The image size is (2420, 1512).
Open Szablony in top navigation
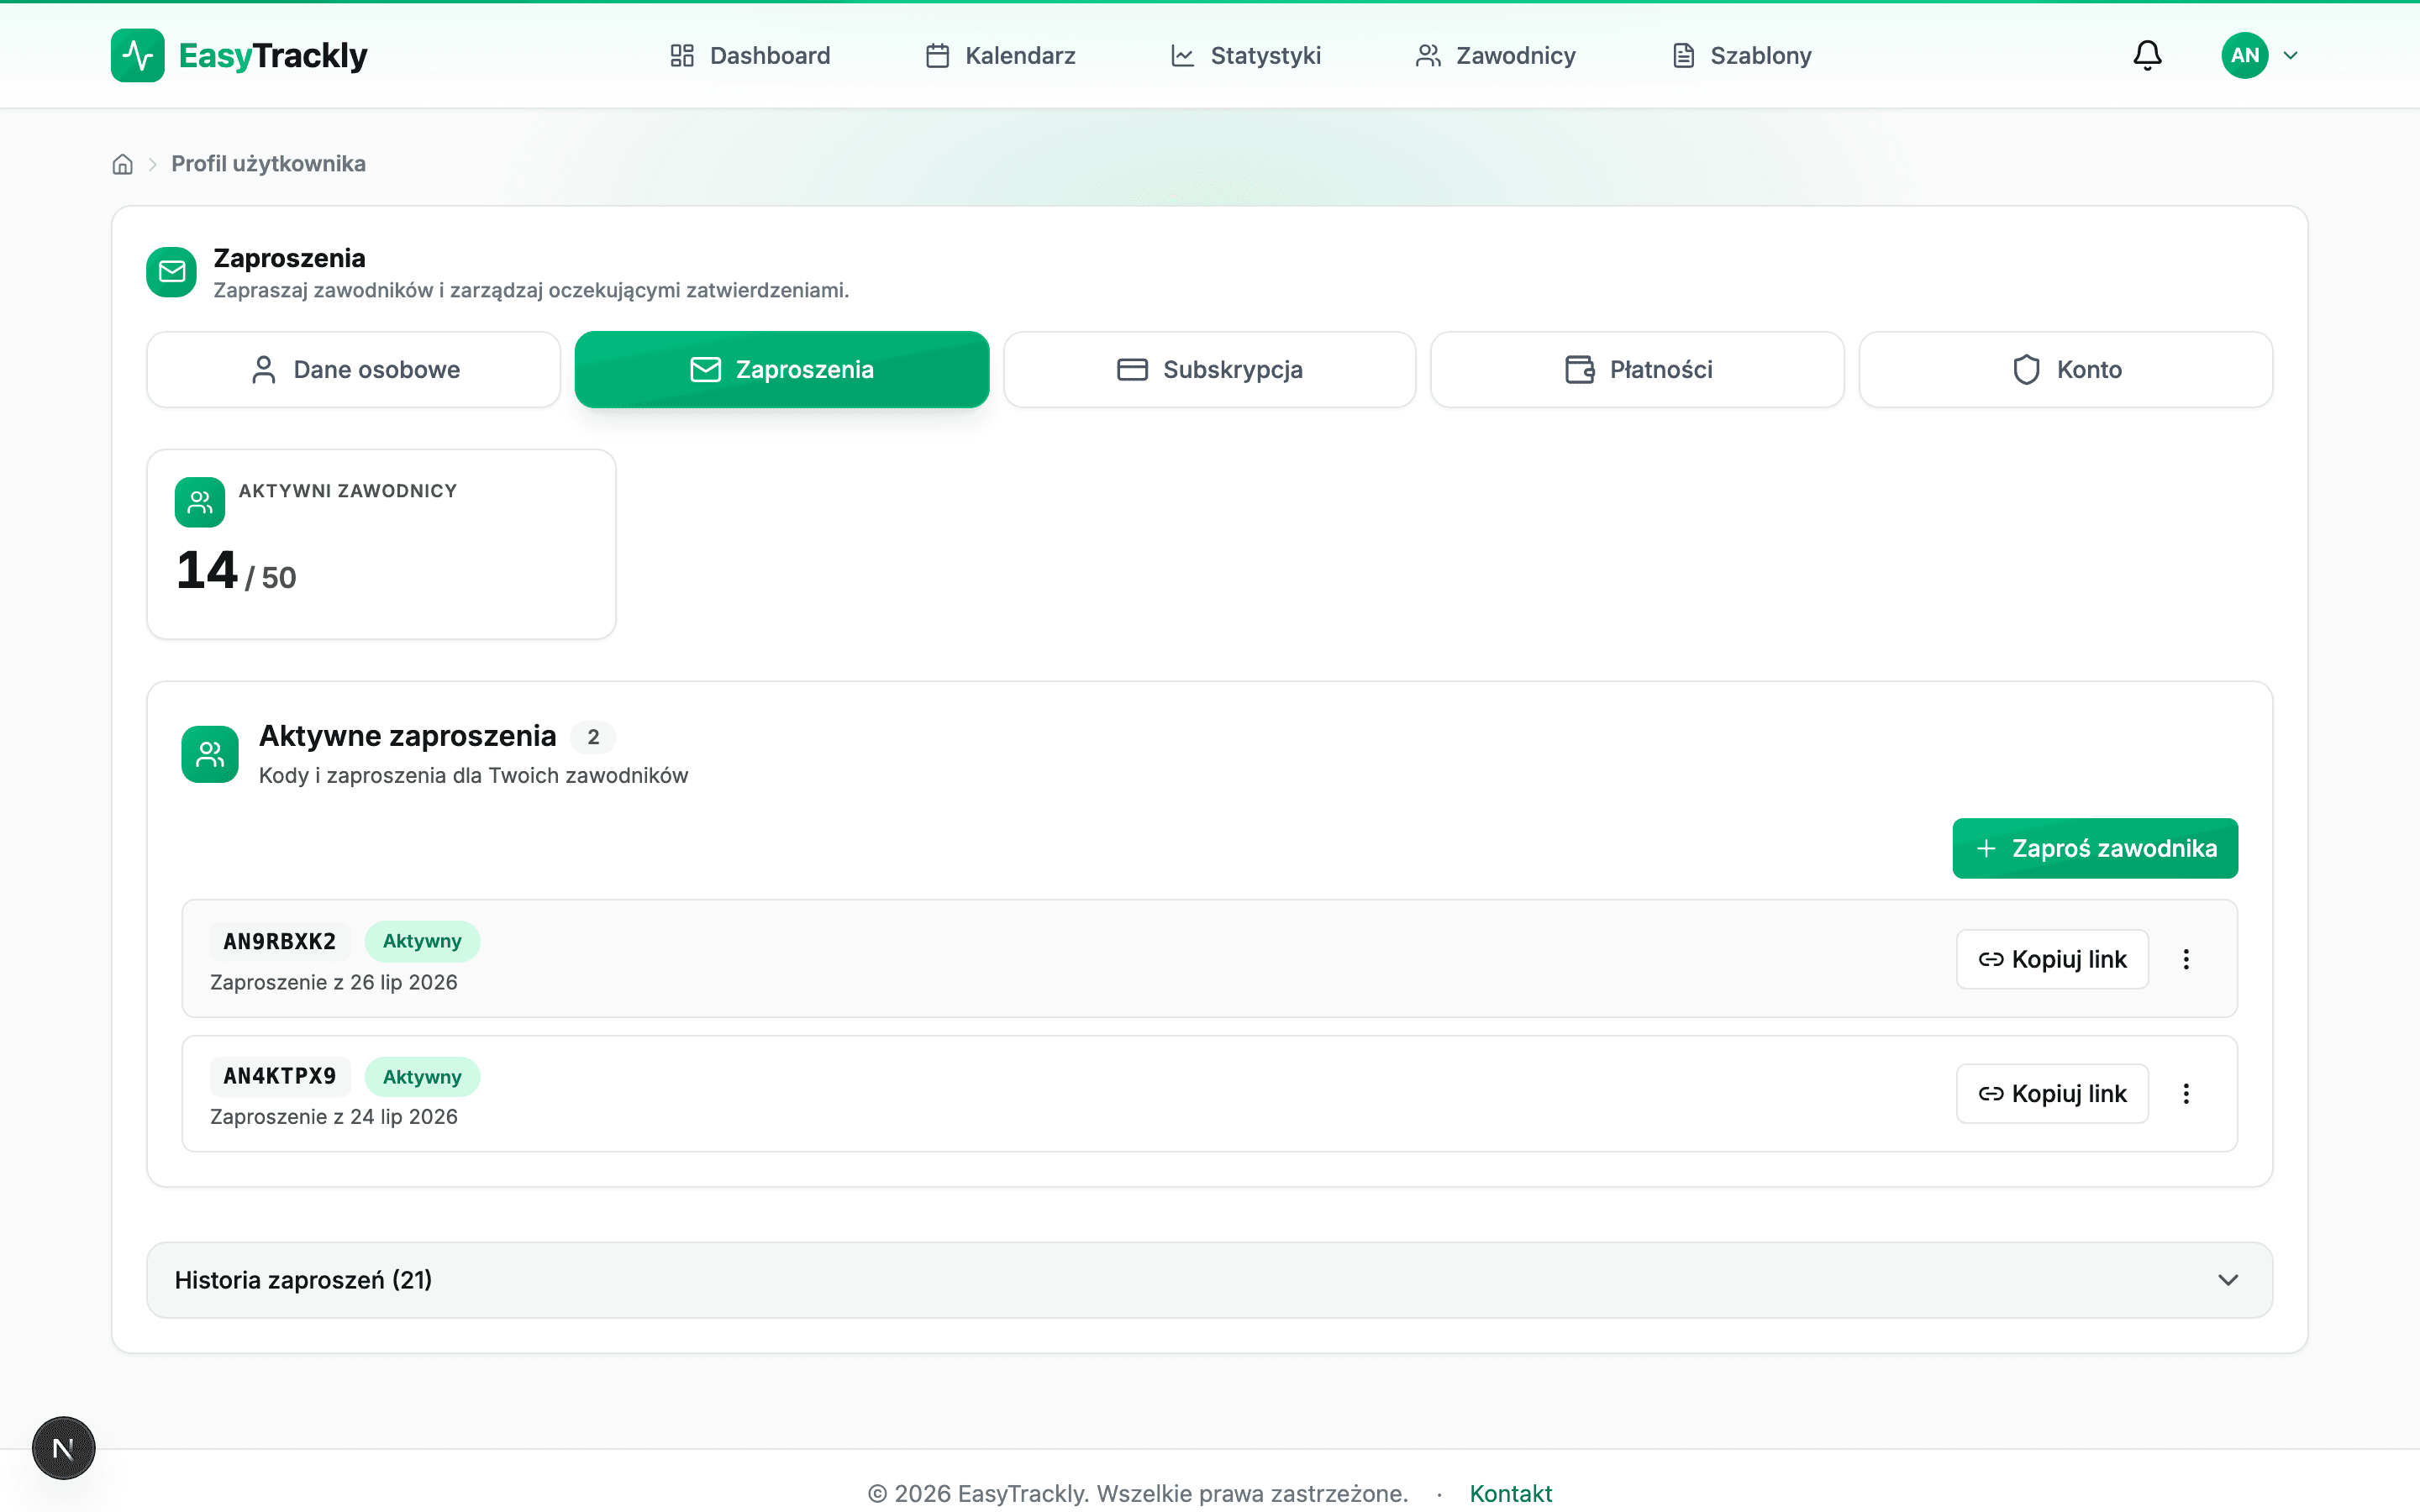click(1741, 55)
